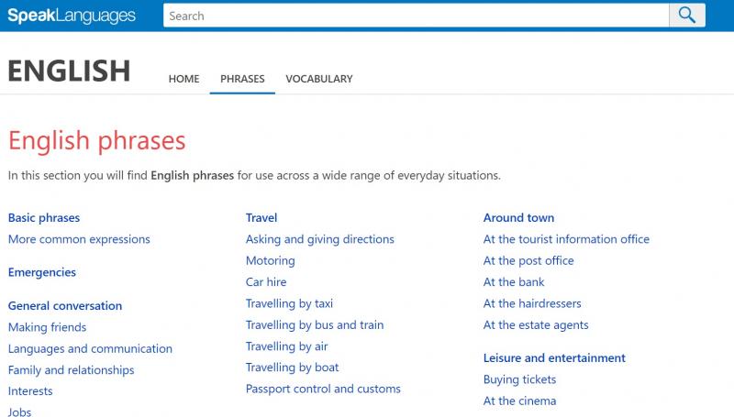Open the Leisure and entertainment heading

[554, 358]
